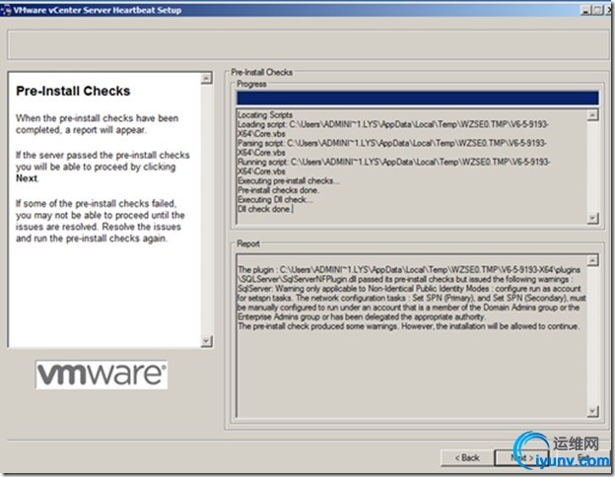Minimize the Heartbeat Setup window
This screenshot has height=477, width=615.
click(585, 10)
